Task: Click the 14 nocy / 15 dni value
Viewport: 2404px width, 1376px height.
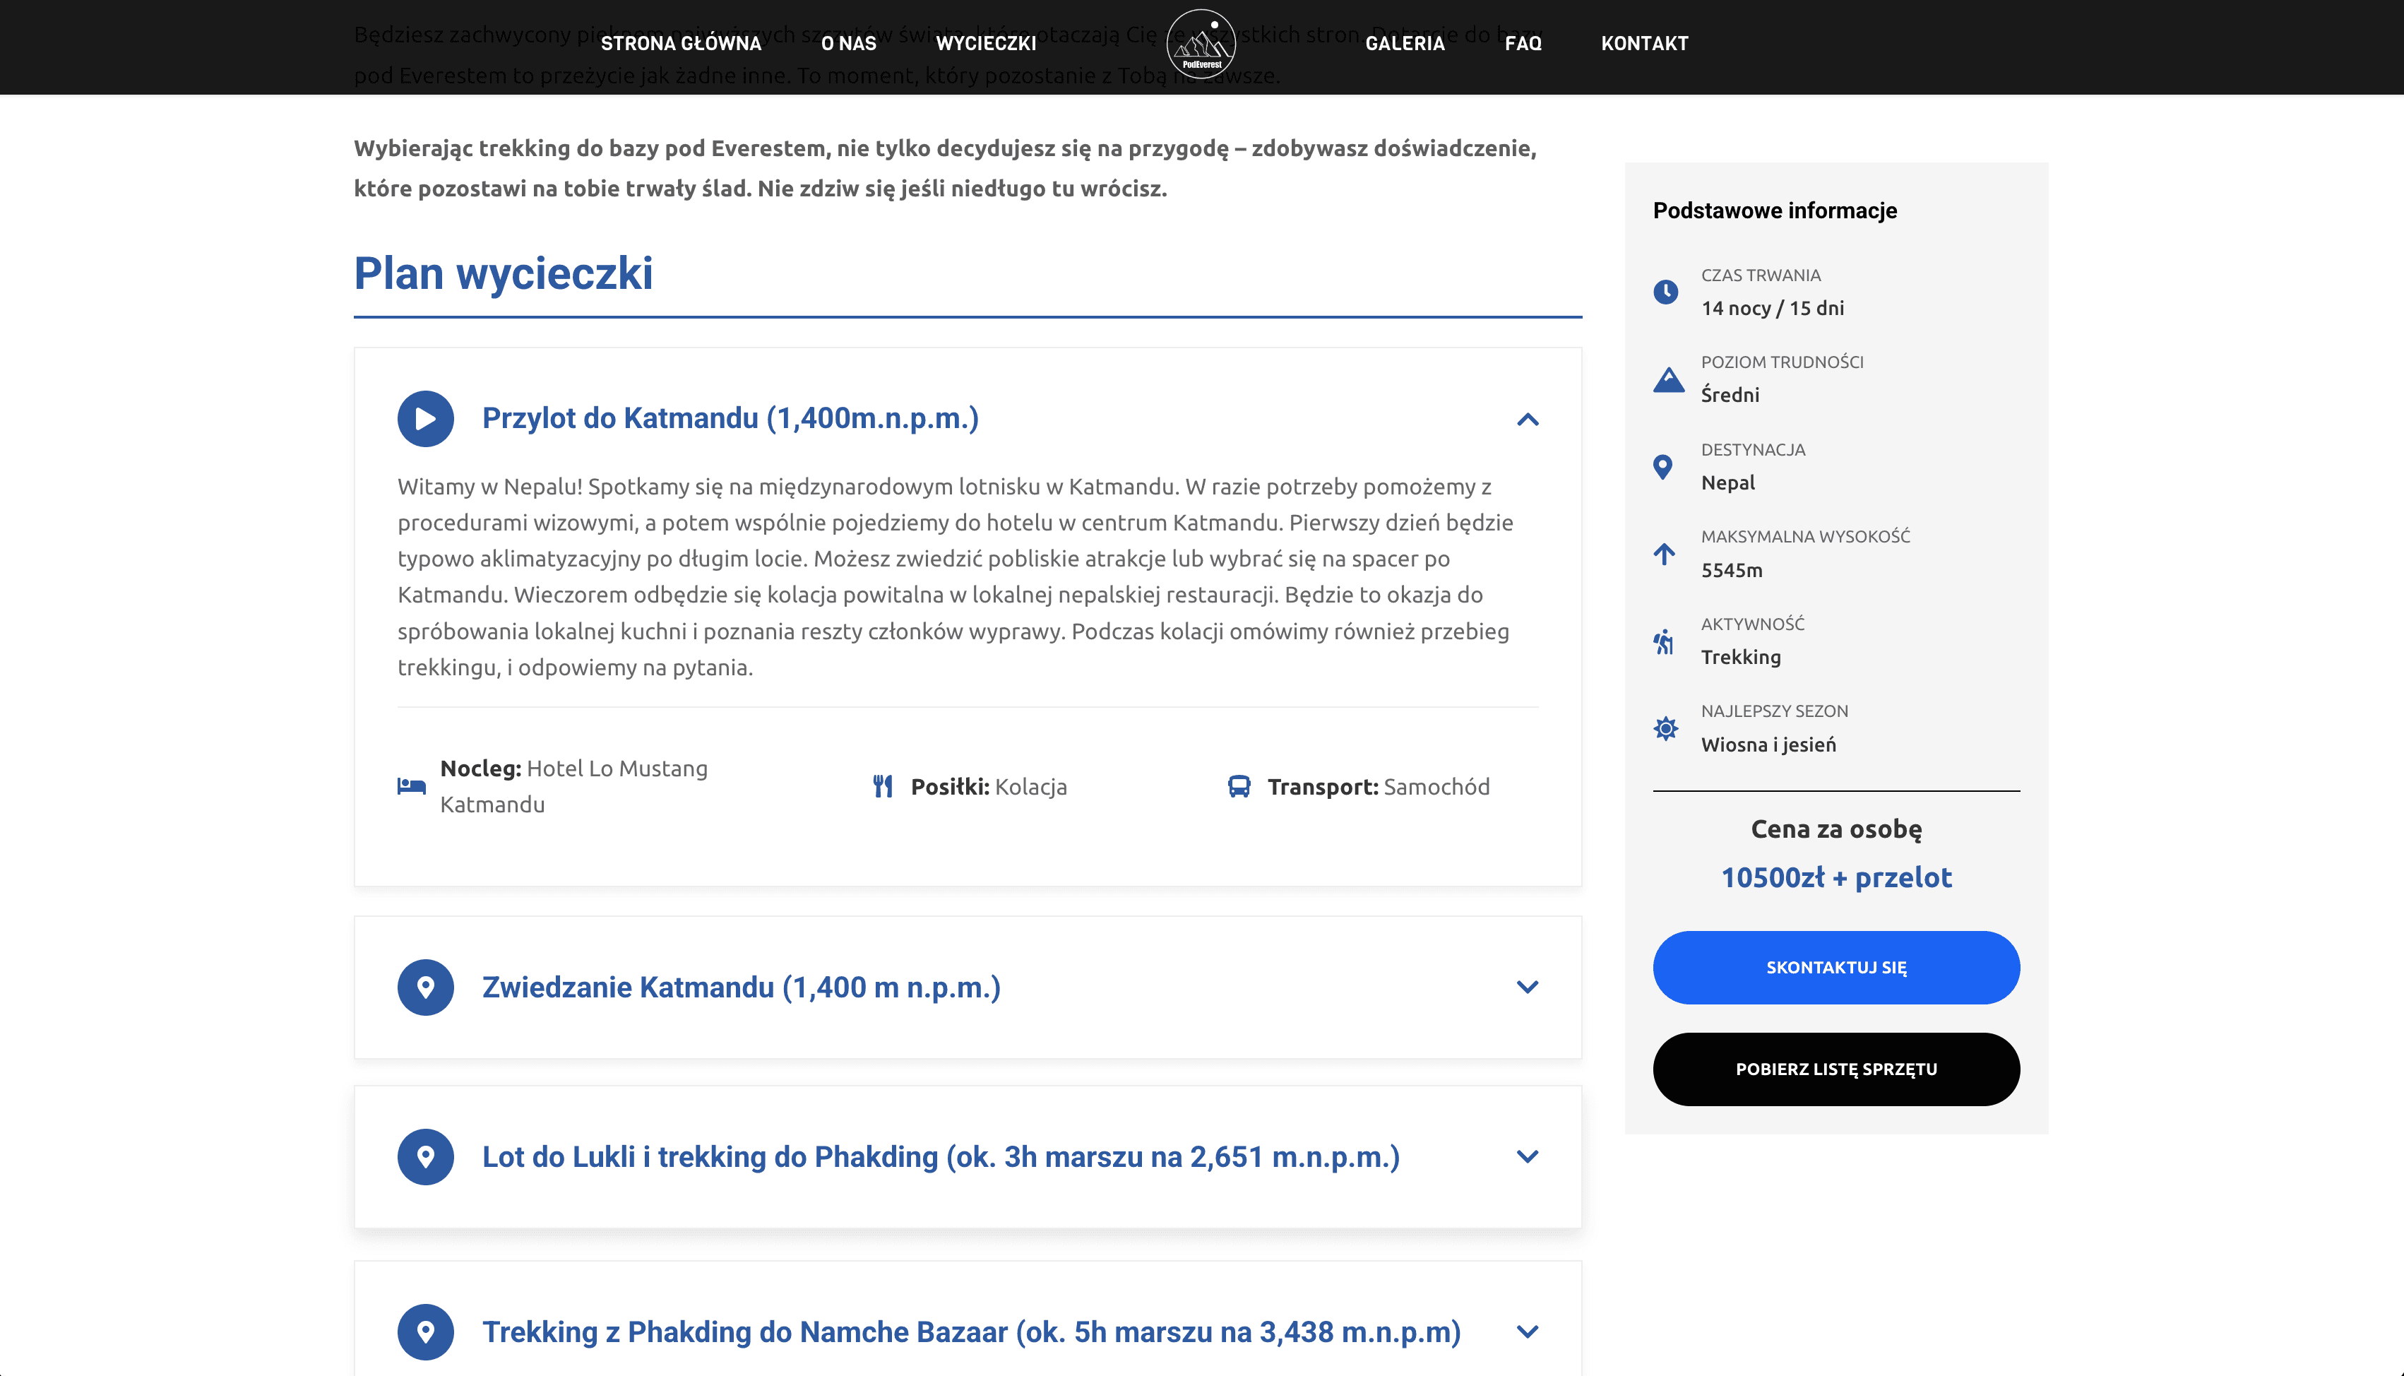Action: [1772, 308]
